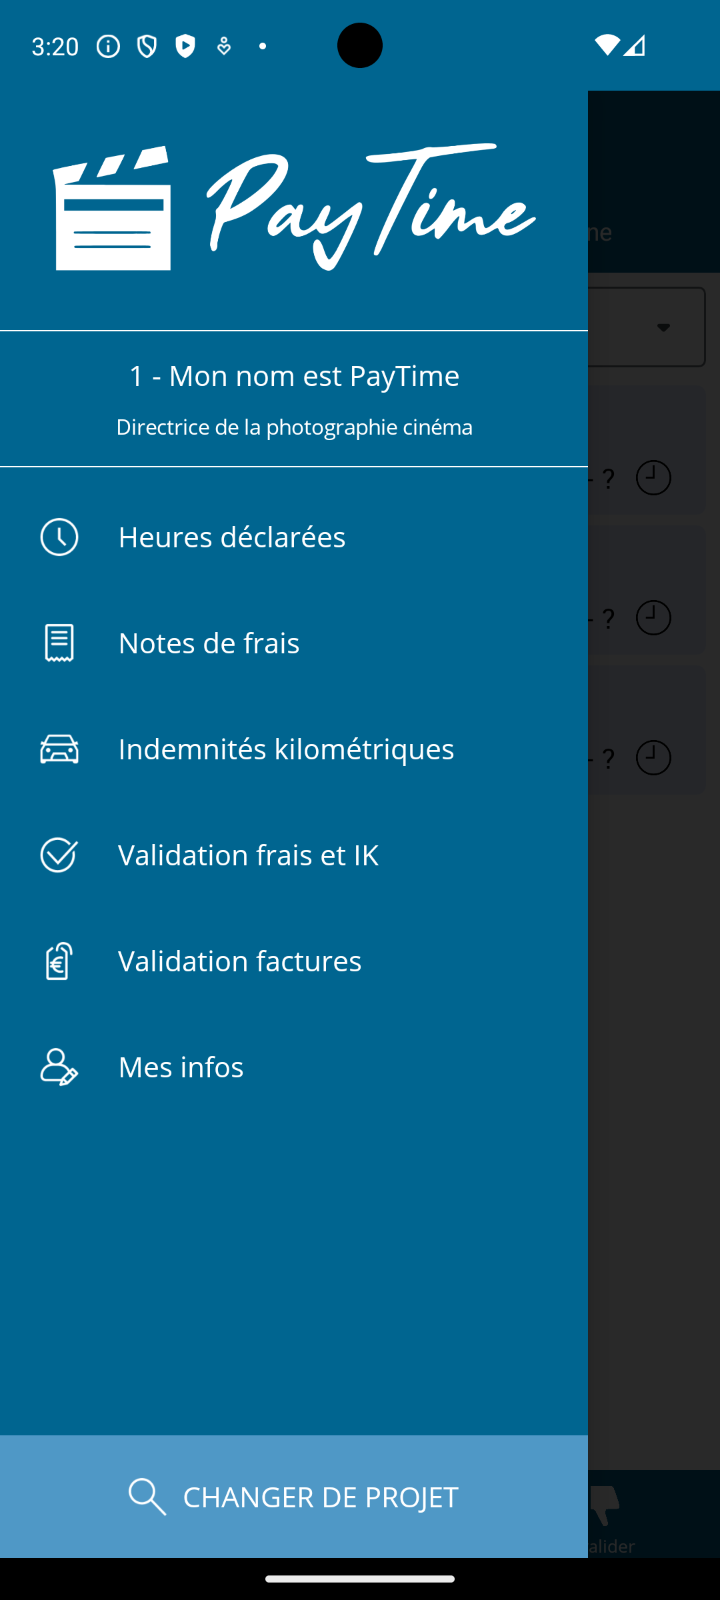Tap the receipt icon for Notes de frais
This screenshot has height=1600, width=720.
click(59, 643)
